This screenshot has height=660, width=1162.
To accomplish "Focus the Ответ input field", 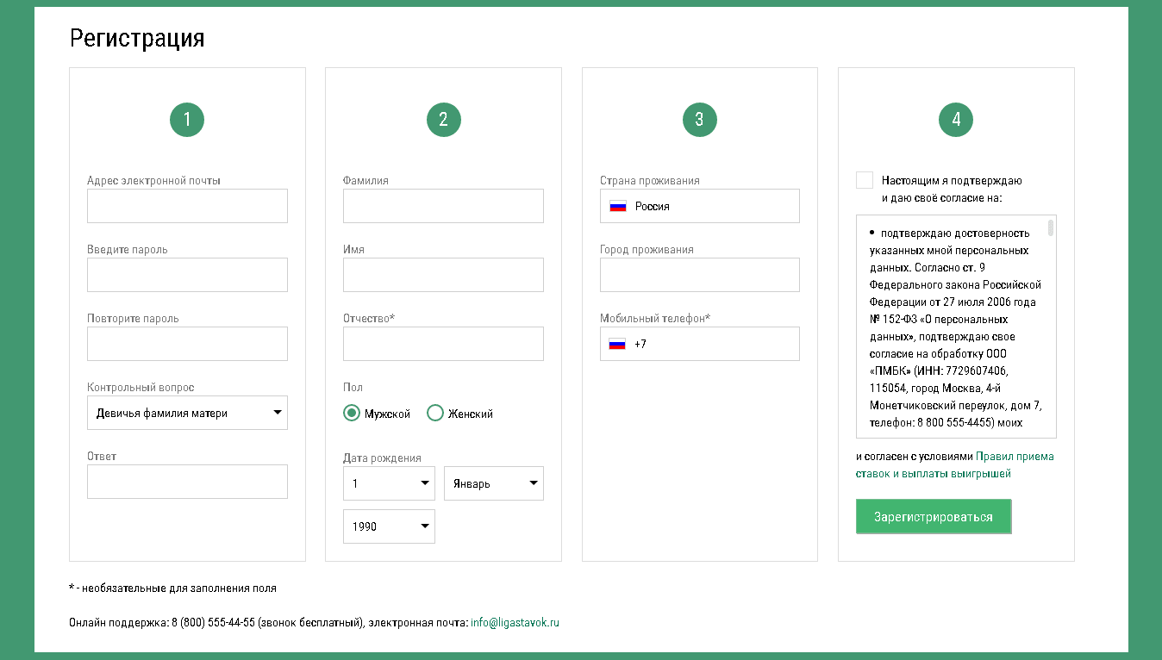I will tap(187, 482).
